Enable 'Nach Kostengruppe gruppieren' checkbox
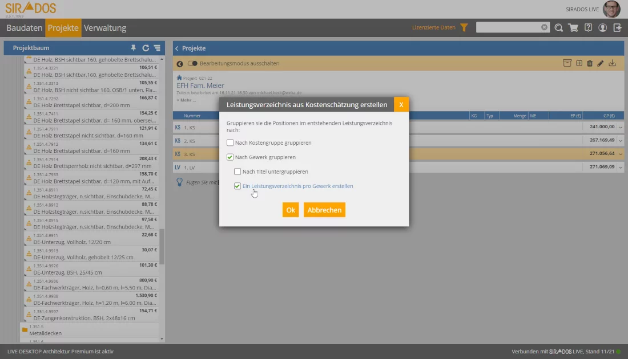Viewport: 628px width, 359px height. (x=230, y=143)
